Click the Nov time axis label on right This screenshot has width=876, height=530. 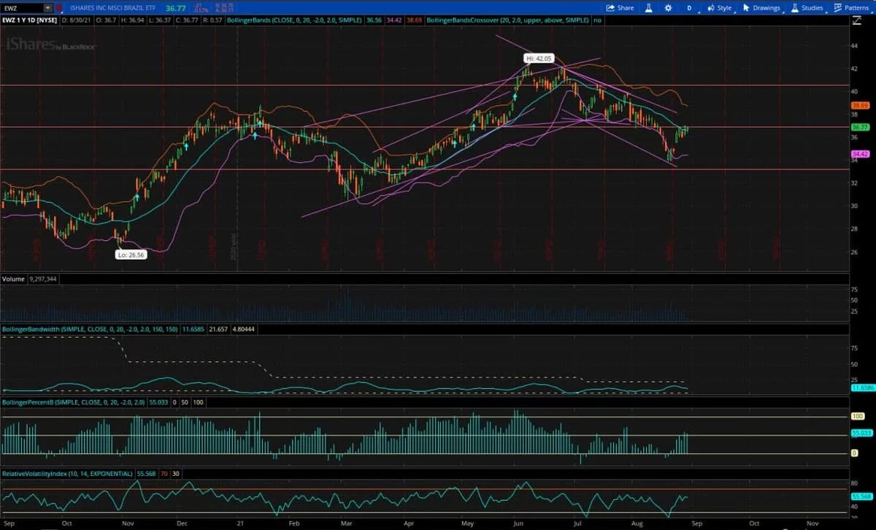pyautogui.click(x=812, y=523)
